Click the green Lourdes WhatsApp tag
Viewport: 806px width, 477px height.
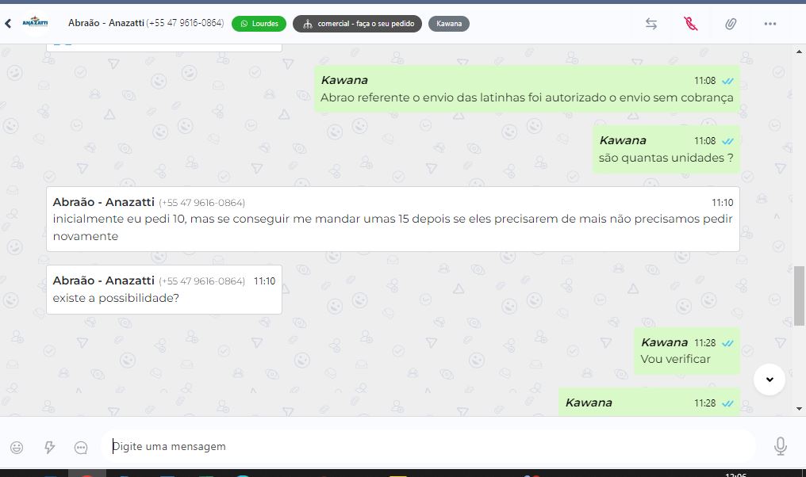[x=259, y=24]
